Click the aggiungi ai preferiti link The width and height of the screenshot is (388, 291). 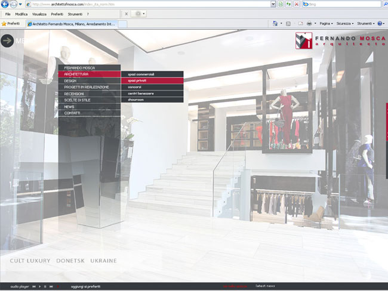click(85, 287)
